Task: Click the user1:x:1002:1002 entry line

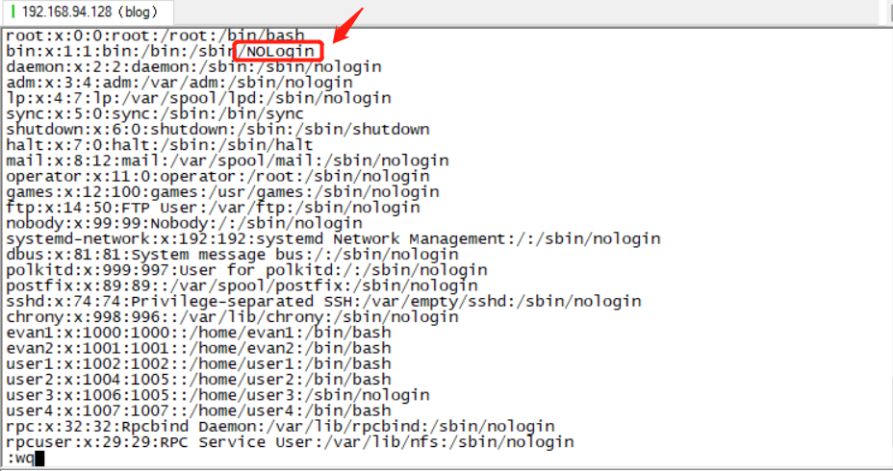Action: (x=199, y=364)
